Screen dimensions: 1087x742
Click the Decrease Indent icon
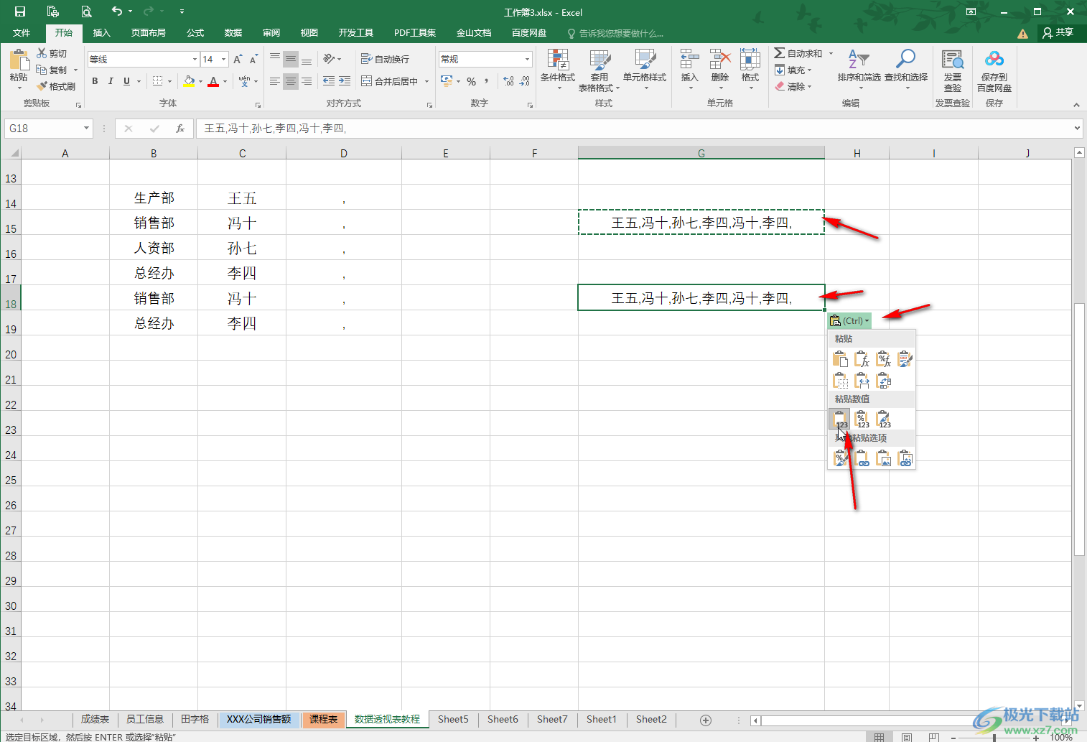tap(329, 81)
